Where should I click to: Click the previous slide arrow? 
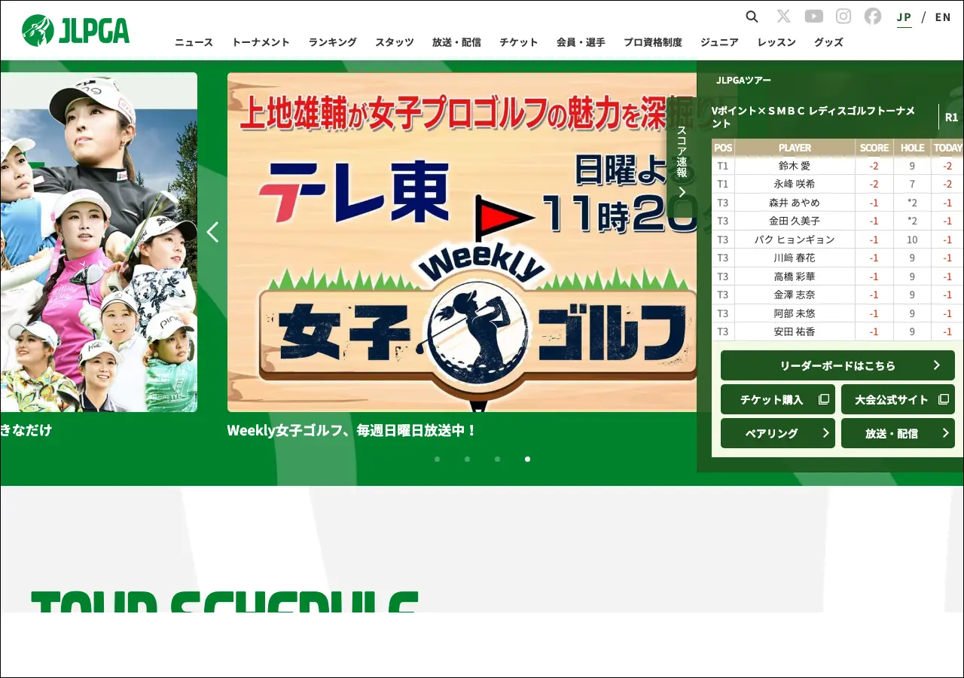(x=212, y=232)
